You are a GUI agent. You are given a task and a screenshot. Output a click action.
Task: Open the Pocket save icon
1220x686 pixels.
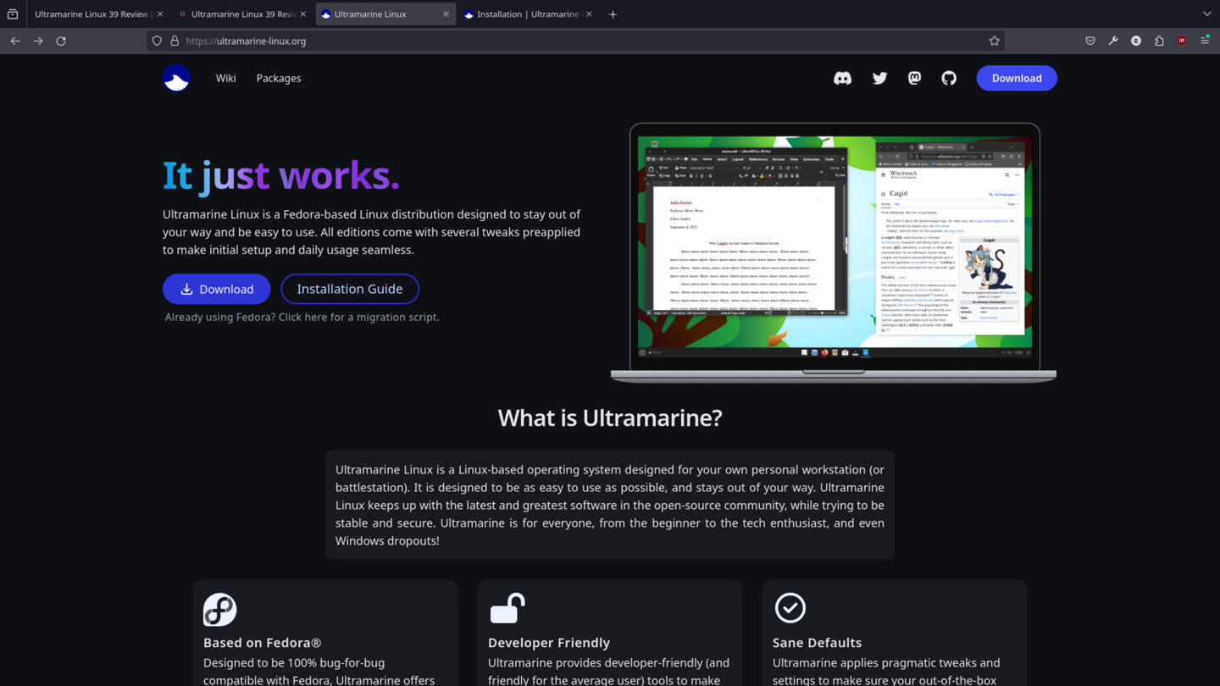(x=1090, y=41)
